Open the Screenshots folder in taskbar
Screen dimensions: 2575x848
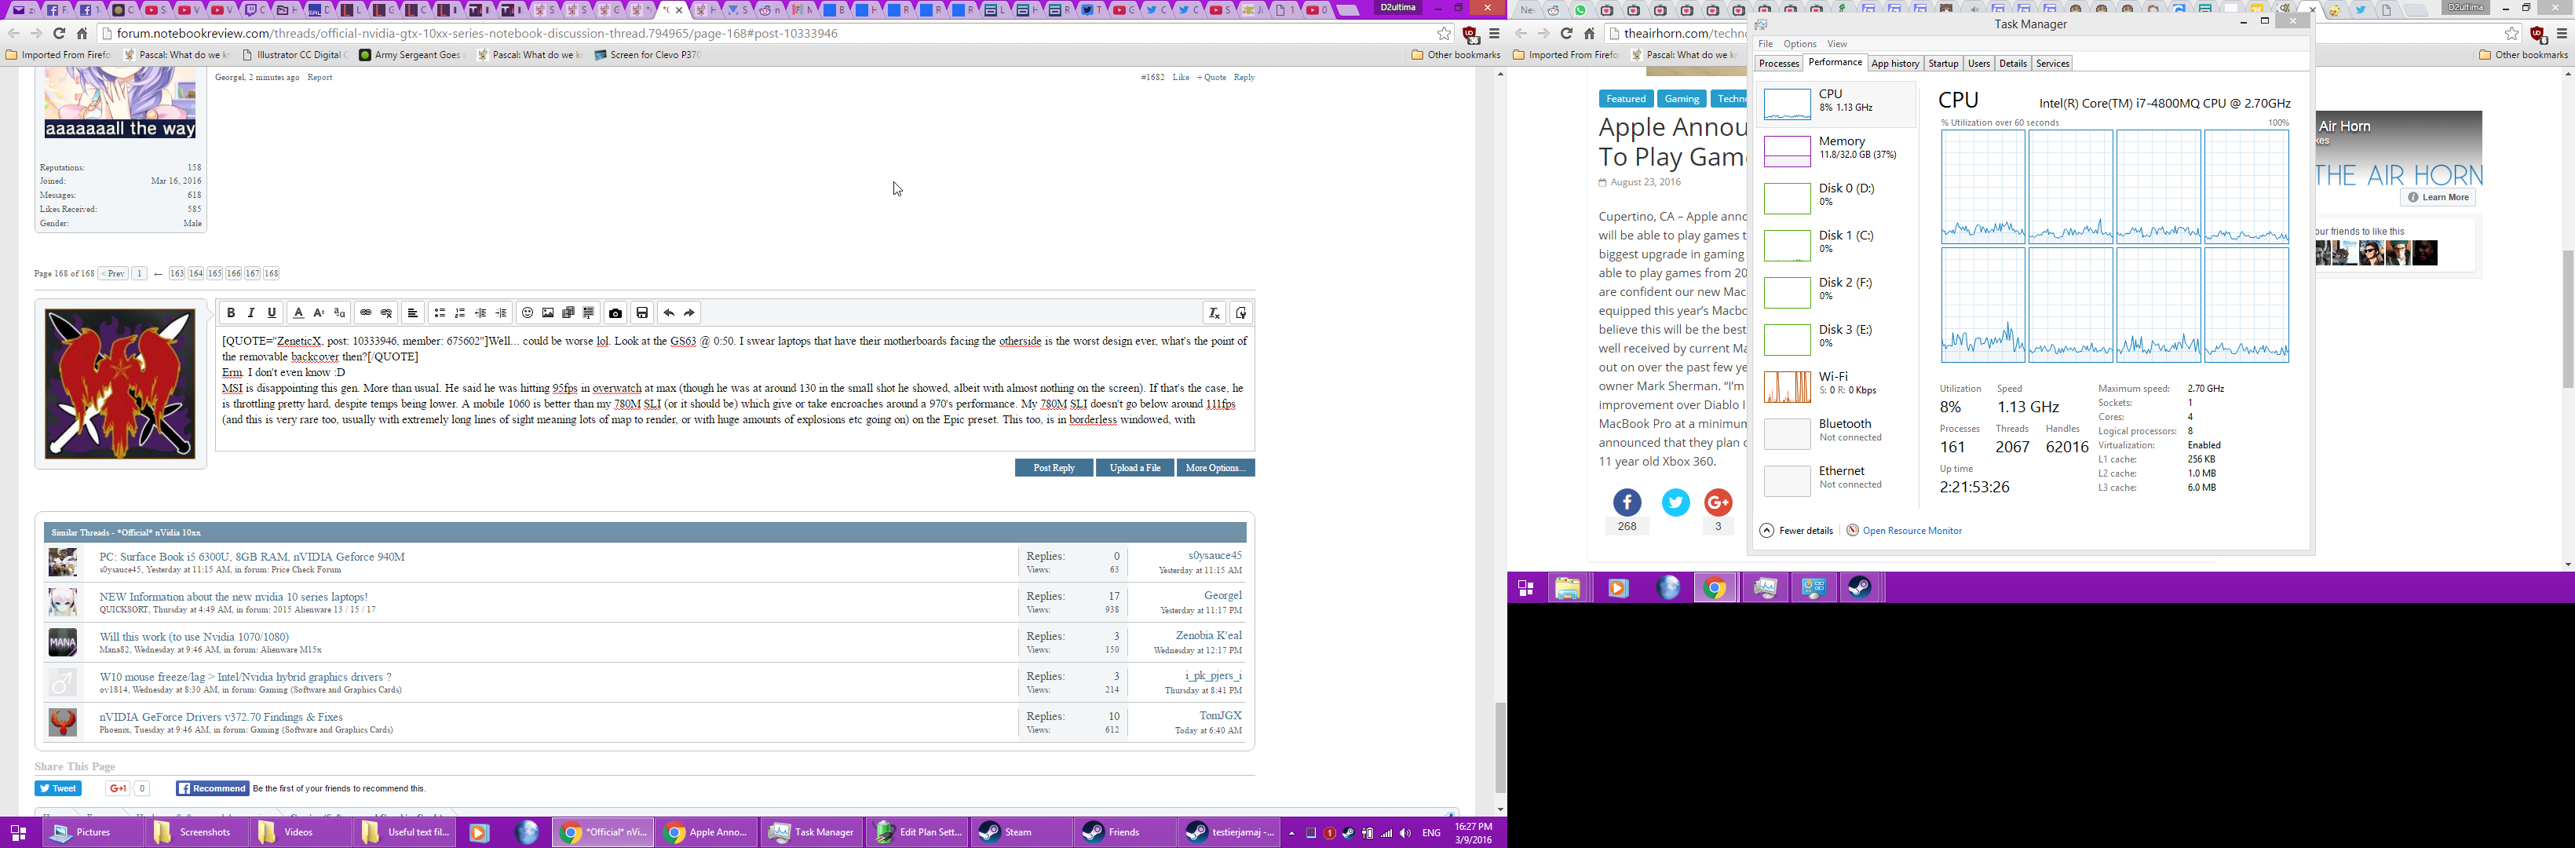(x=196, y=832)
